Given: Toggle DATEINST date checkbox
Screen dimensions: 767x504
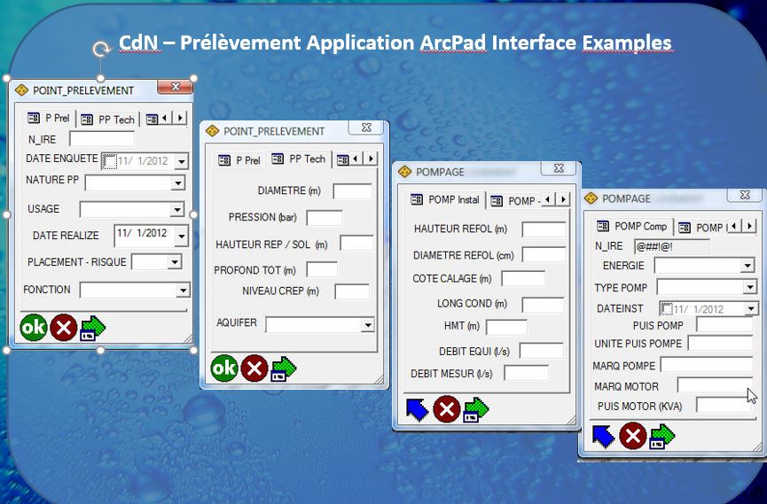Looking at the screenshot, I should (x=667, y=309).
